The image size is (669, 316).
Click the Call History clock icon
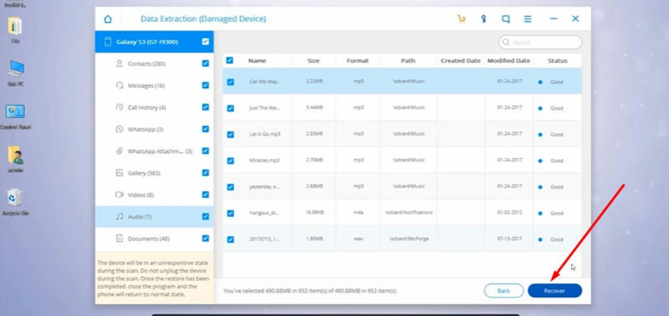120,107
